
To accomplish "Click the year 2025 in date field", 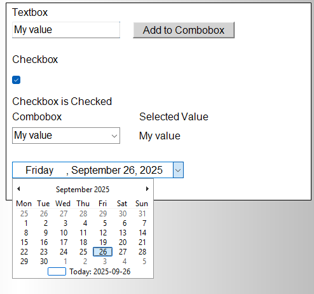I will coord(151,170).
